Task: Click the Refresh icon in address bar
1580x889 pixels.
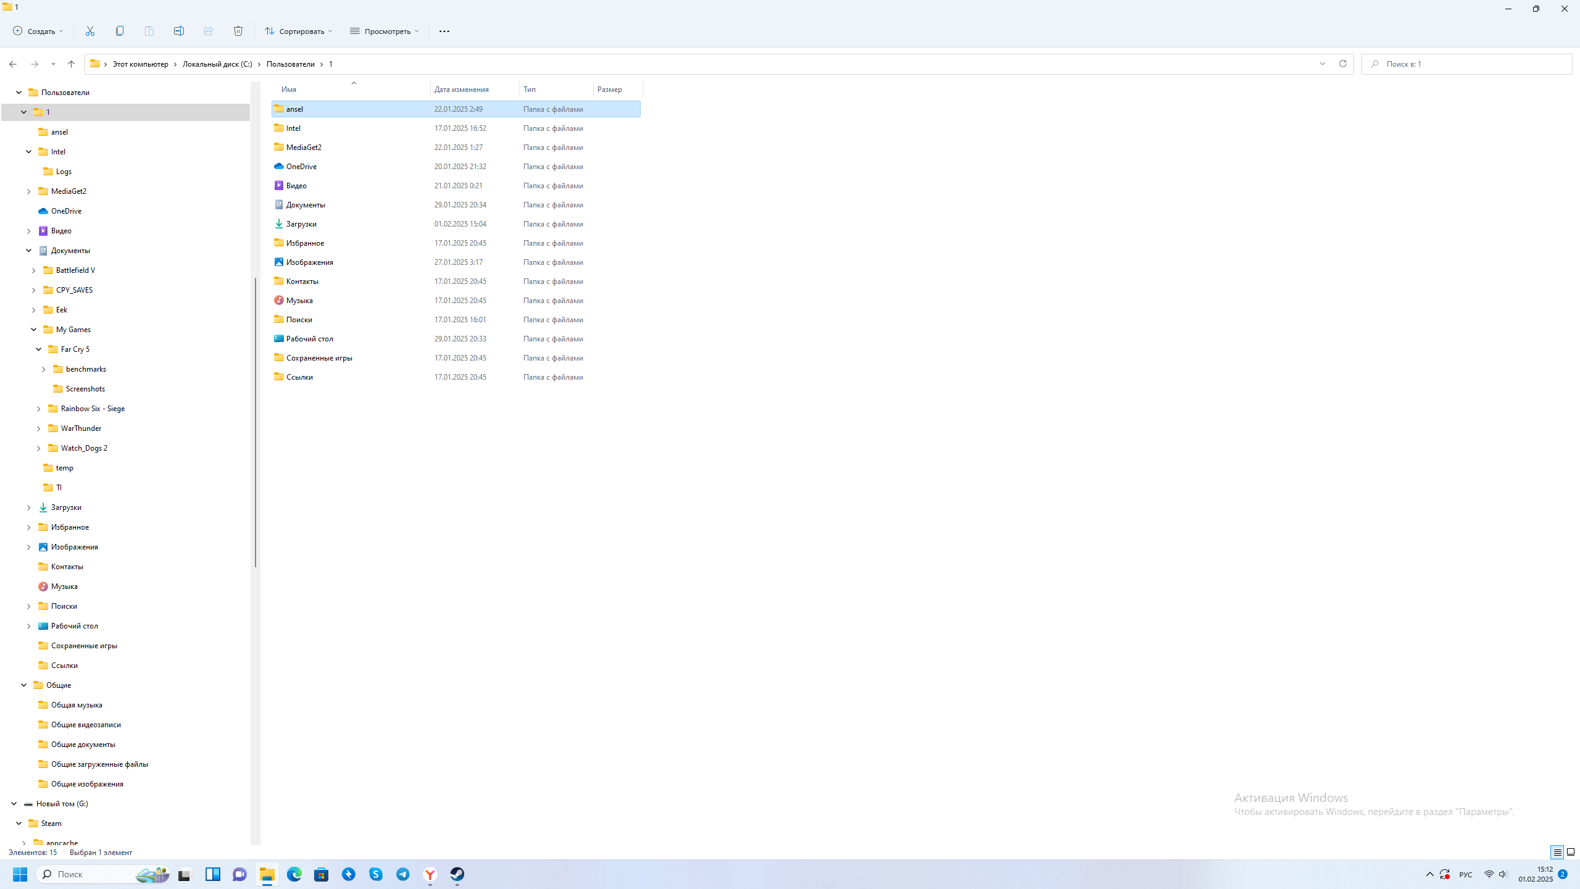Action: [1342, 64]
